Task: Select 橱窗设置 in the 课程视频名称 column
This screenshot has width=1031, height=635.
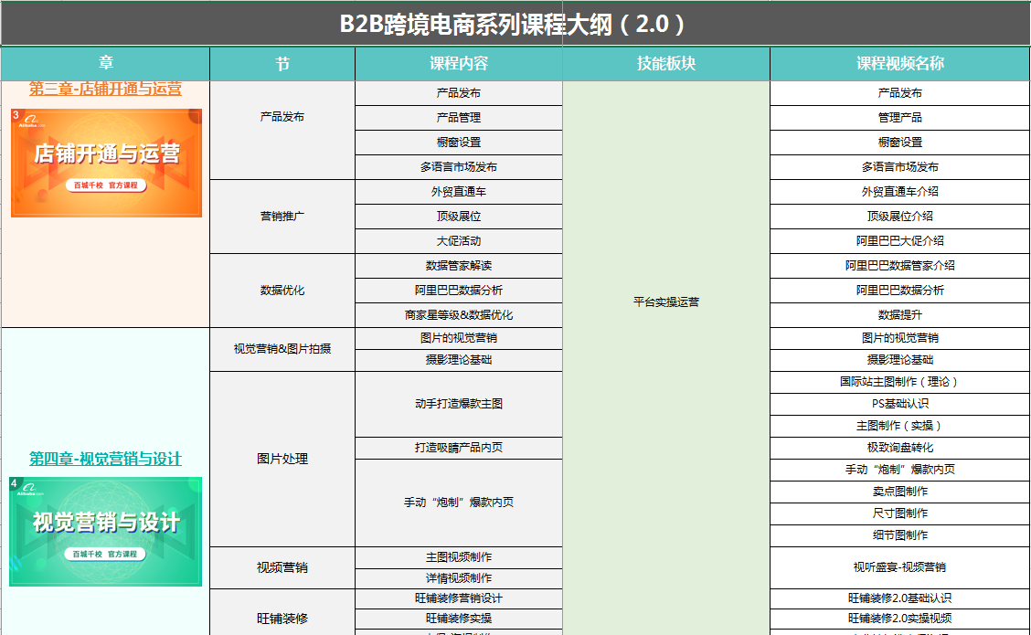Action: [900, 143]
